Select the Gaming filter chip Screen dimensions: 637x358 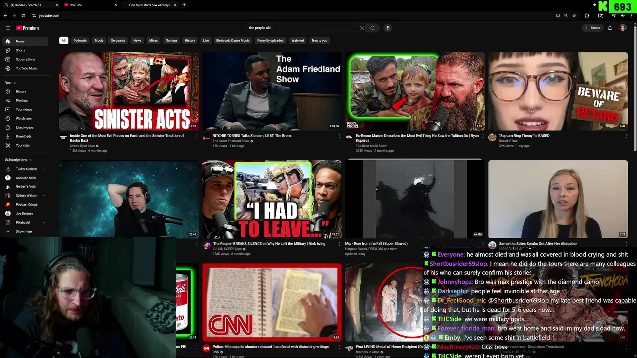(x=171, y=41)
